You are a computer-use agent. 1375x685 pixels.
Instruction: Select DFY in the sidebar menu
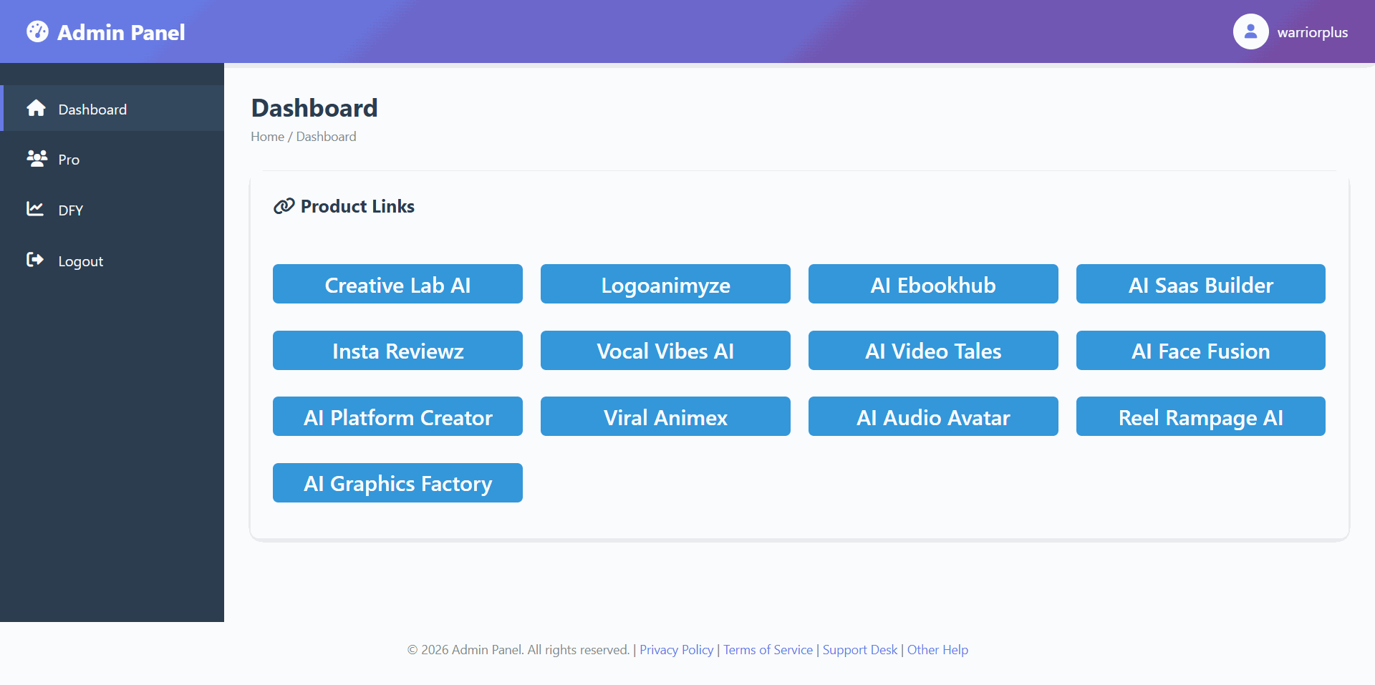click(70, 210)
